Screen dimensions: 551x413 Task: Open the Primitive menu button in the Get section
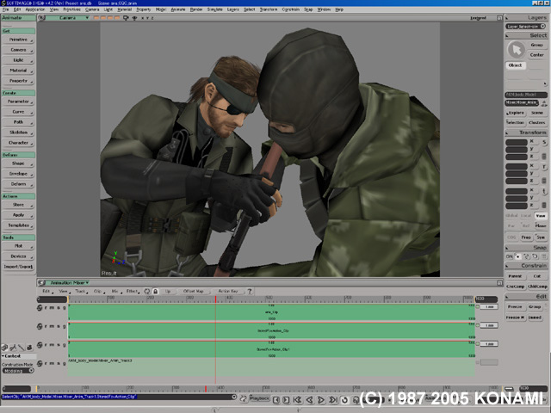click(x=18, y=40)
